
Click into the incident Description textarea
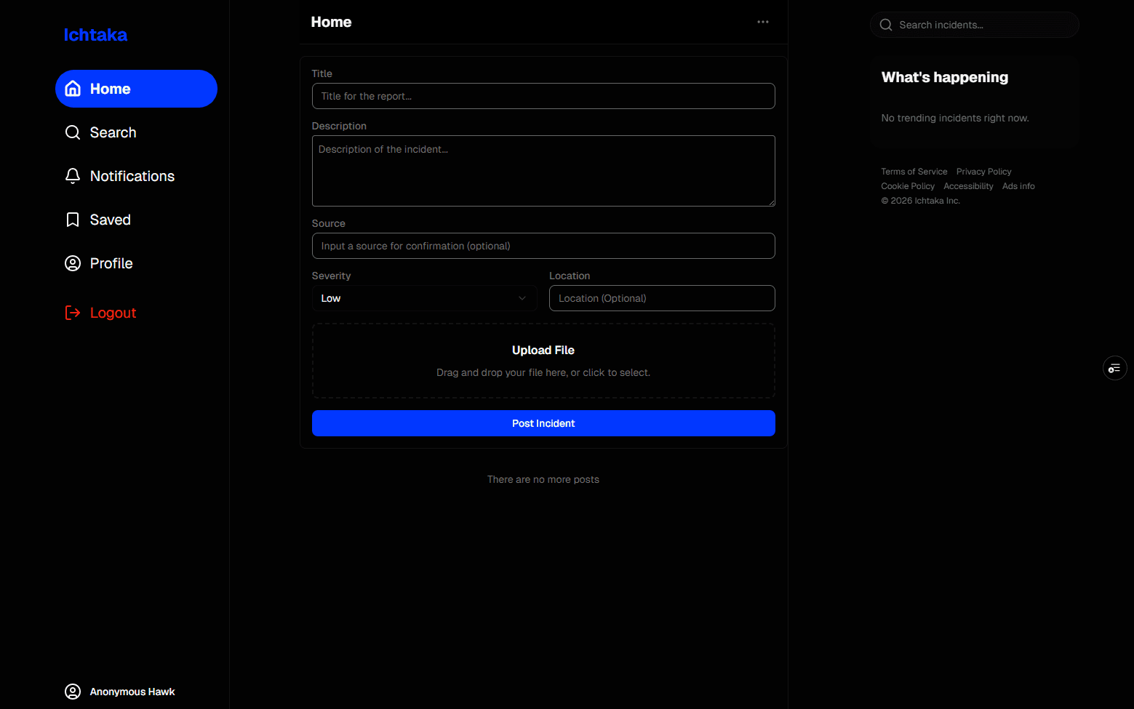tap(543, 171)
